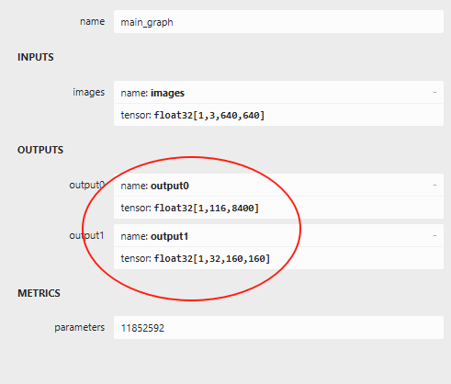This screenshot has height=384, width=451.
Task: Click the INPUTS section heading
Action: 36,57
